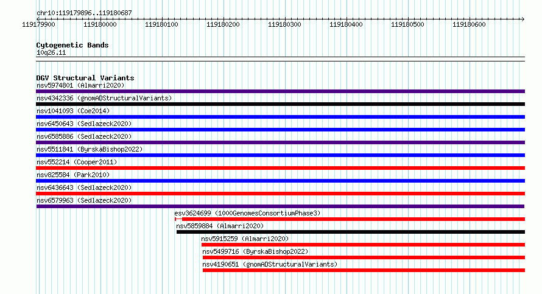The image size is (542, 294).
Task: Click the red esv3624699 variant bar
Action: coord(350,219)
